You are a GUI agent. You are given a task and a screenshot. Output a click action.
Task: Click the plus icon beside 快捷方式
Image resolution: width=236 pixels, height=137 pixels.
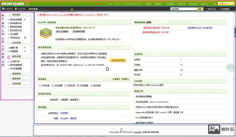(233, 4)
